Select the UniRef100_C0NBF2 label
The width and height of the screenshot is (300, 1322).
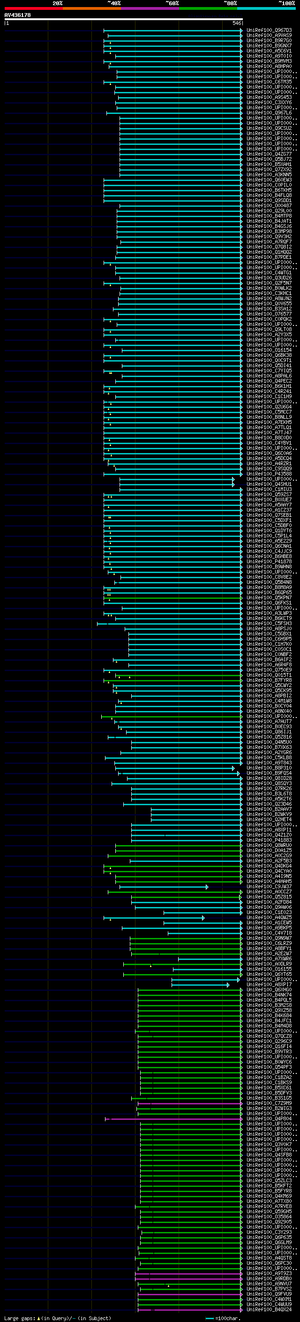tap(269, 654)
